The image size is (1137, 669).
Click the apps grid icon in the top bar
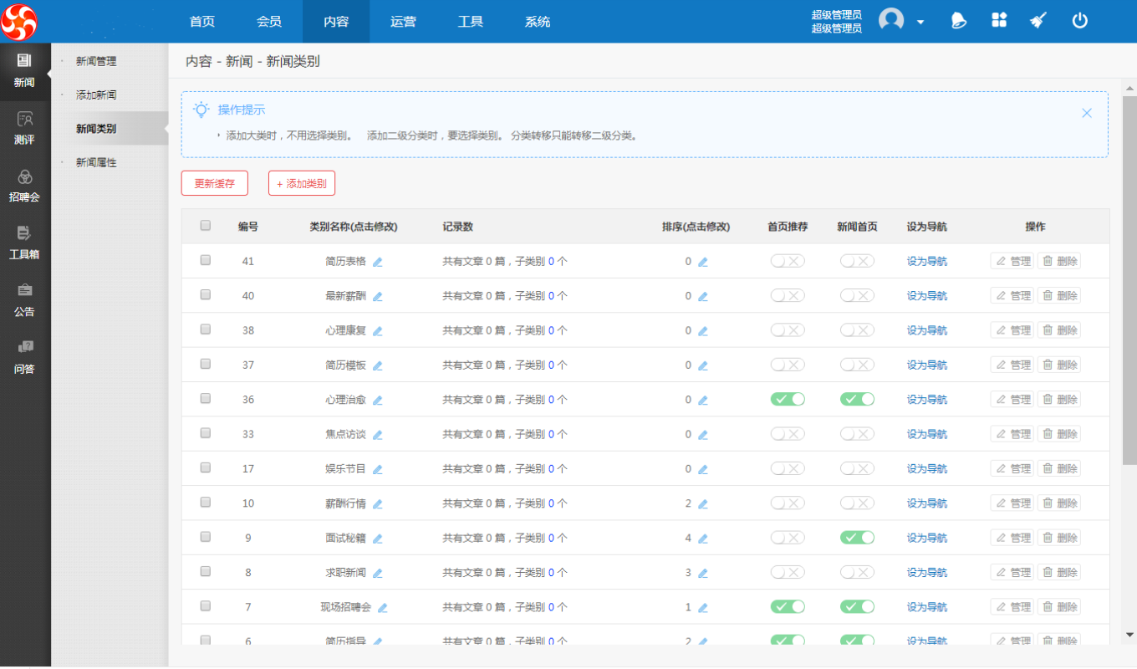coord(998,19)
